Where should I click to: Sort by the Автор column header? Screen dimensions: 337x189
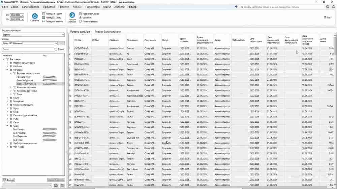(222, 40)
